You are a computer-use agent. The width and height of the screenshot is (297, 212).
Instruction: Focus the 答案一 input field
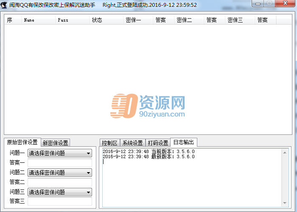60,163
